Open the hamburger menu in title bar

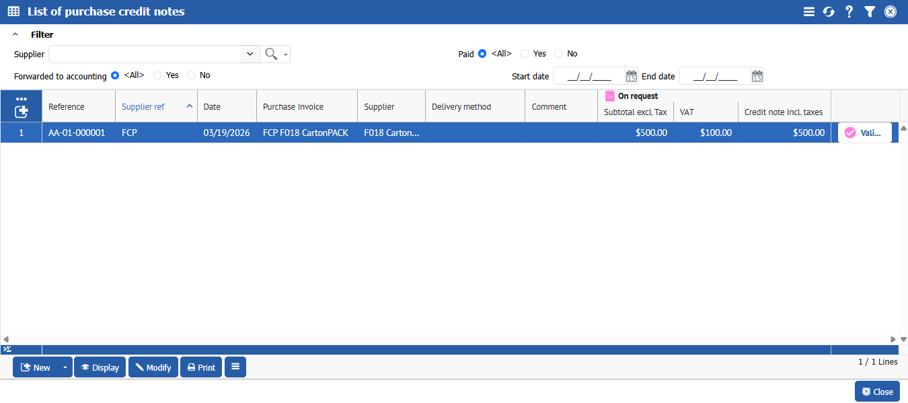coord(809,11)
